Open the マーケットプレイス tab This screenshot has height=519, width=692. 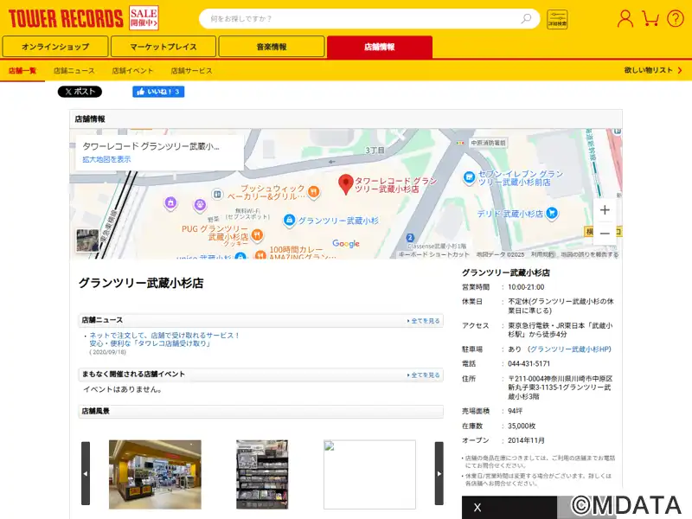coord(163,47)
